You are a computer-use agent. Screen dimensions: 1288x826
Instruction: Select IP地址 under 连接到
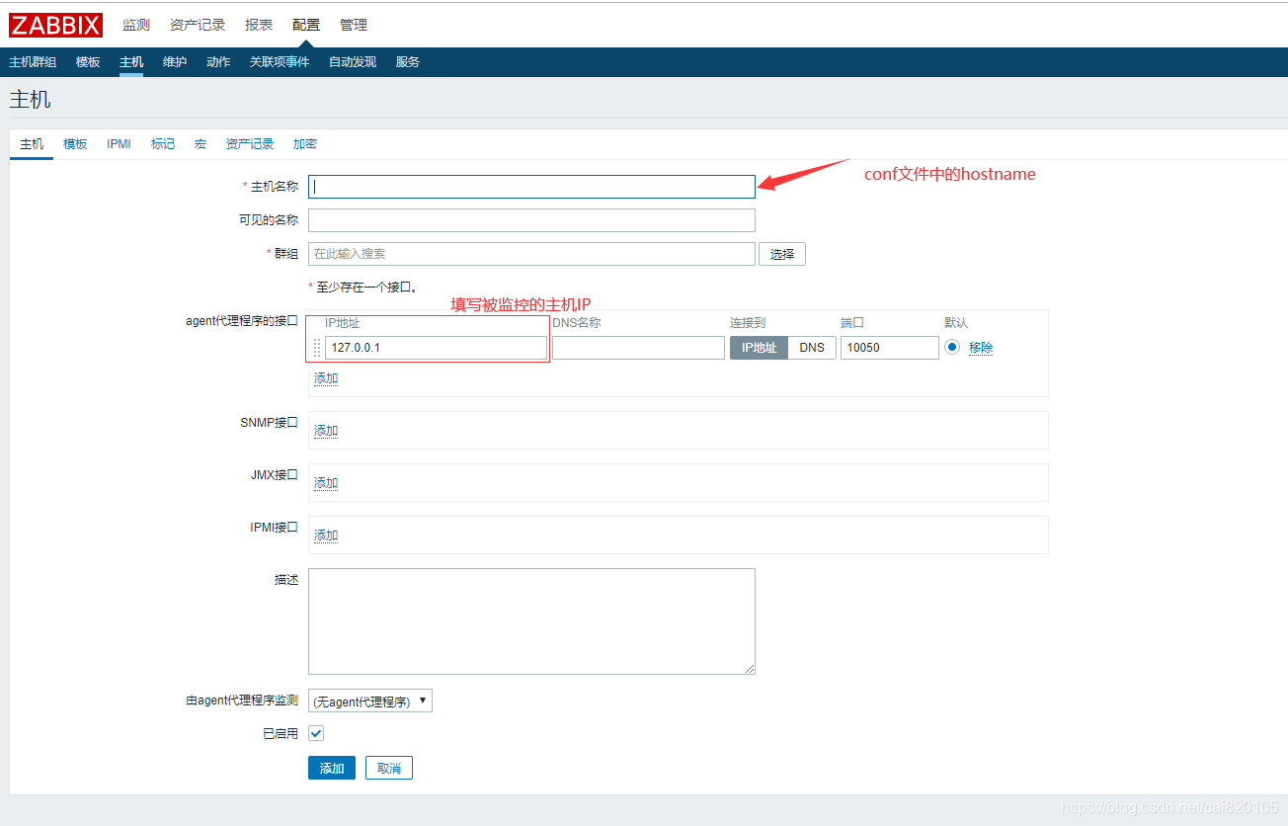(759, 348)
